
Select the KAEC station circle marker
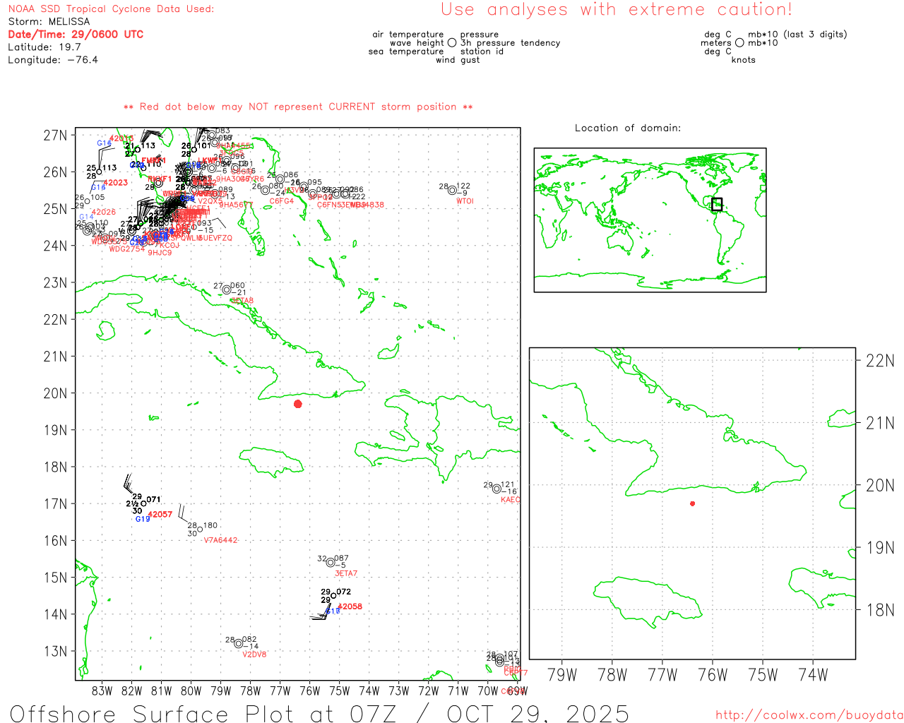[x=496, y=489]
